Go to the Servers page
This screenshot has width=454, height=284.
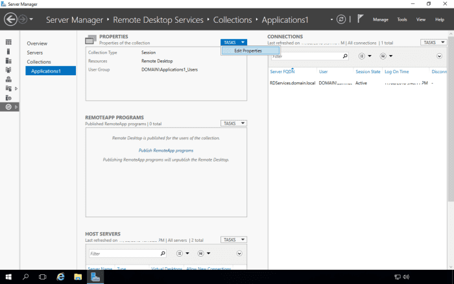[x=35, y=53]
